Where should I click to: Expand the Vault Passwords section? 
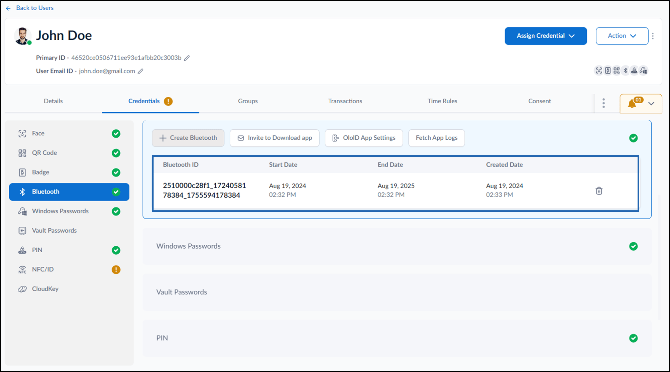(397, 292)
